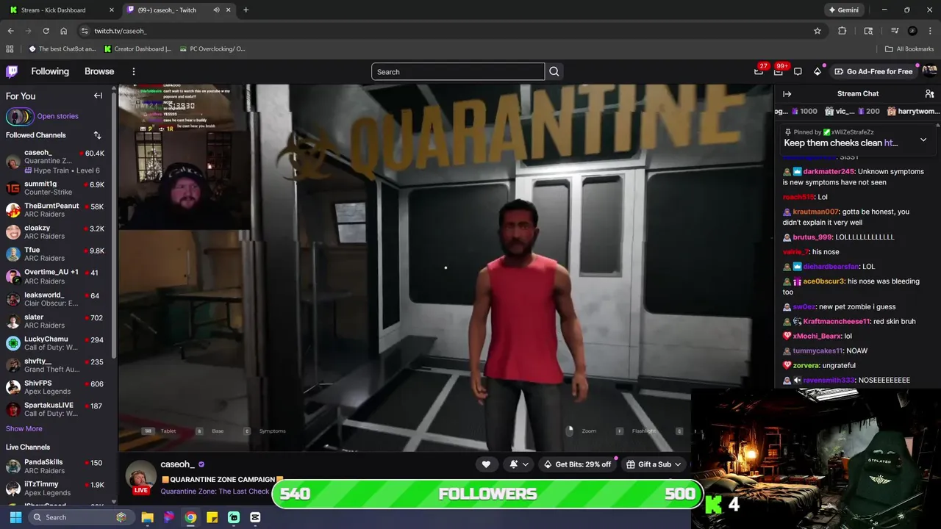Viewport: 941px width, 529px height.
Task: Open The best ChatBot bookmark
Action: [62, 48]
